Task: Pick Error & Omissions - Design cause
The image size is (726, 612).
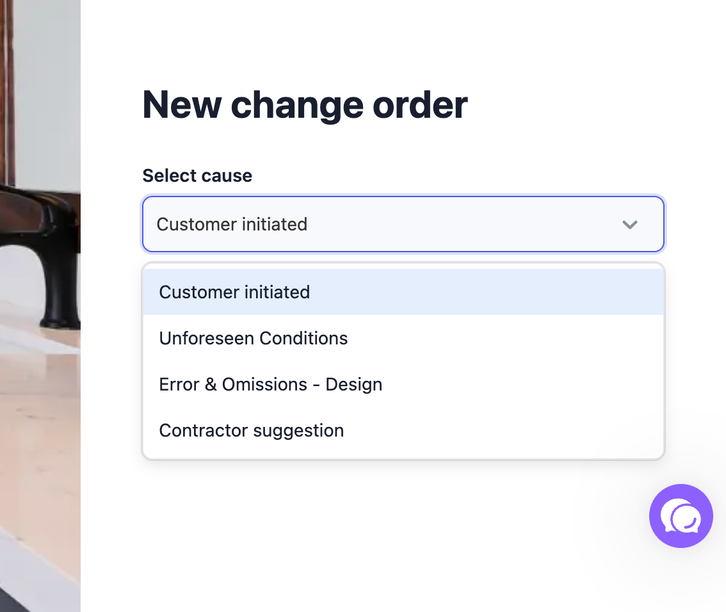Action: pos(403,385)
